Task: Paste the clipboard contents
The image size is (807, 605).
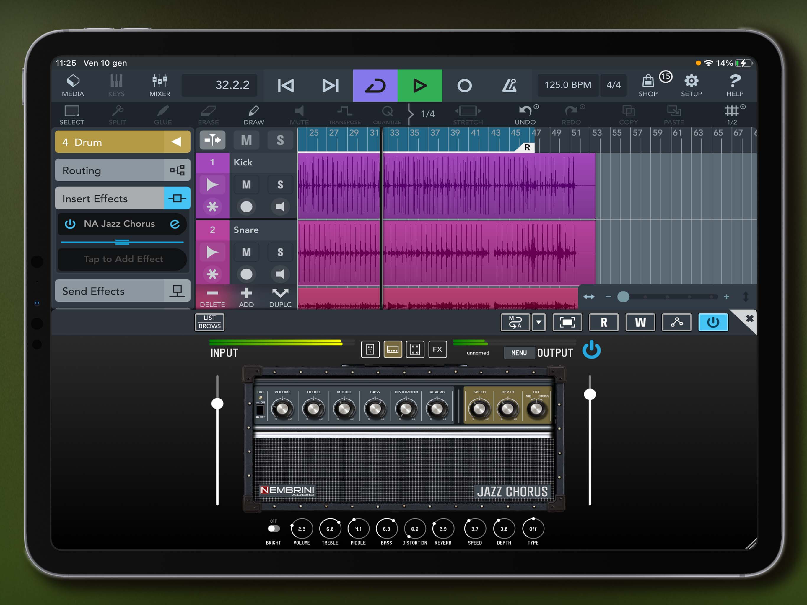Action: [673, 115]
